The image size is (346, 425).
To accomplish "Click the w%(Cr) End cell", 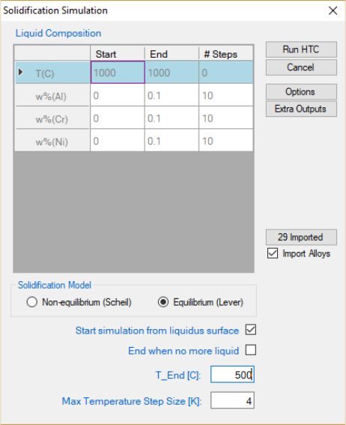I will pos(172,118).
